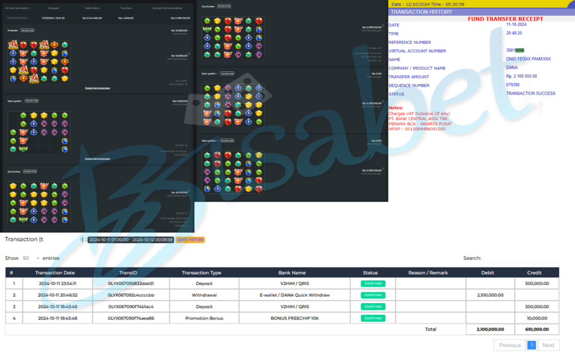Click the transaction date 2024-10-11 18:43:48

point(58,318)
